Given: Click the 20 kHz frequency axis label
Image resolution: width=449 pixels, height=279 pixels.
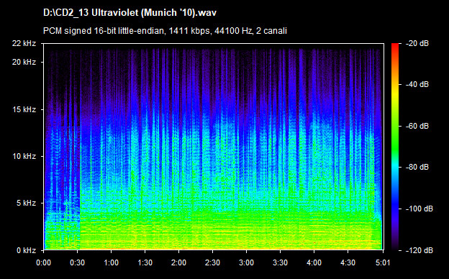Looking at the screenshot, I should pos(24,62).
